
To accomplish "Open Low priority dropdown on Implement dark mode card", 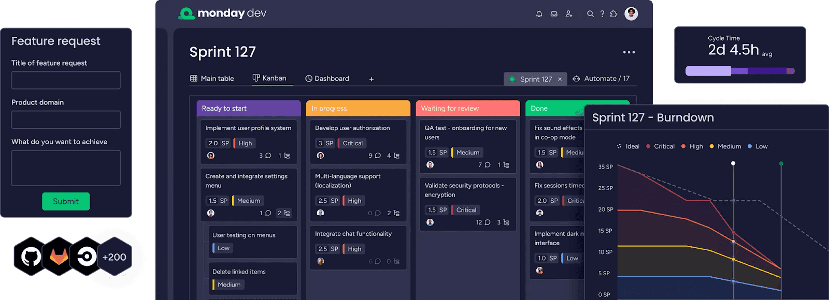I will pyautogui.click(x=571, y=258).
